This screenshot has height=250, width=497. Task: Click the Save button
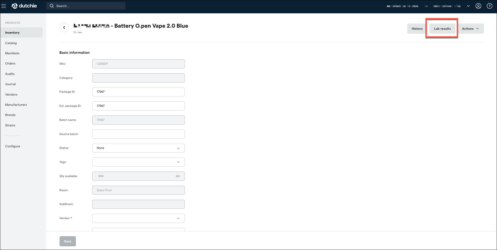point(68,241)
